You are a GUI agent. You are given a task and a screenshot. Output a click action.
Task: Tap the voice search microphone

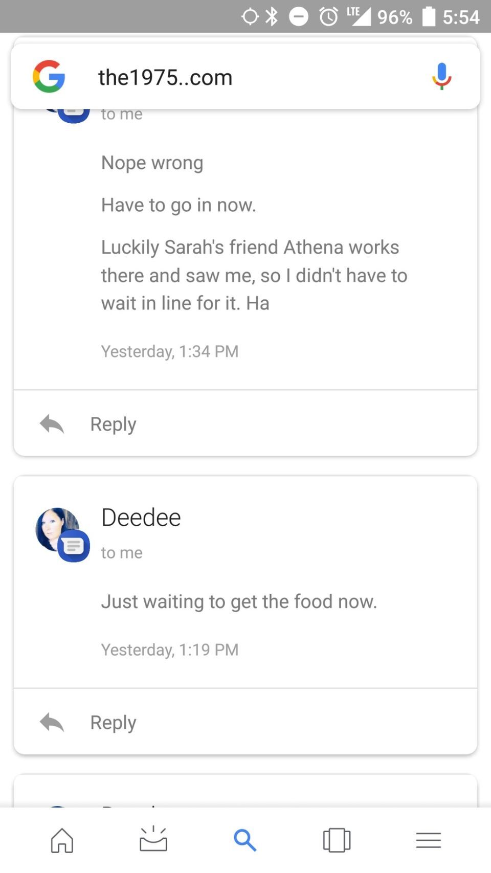coord(441,77)
